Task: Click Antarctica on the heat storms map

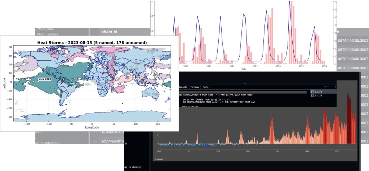Action: pos(92,116)
